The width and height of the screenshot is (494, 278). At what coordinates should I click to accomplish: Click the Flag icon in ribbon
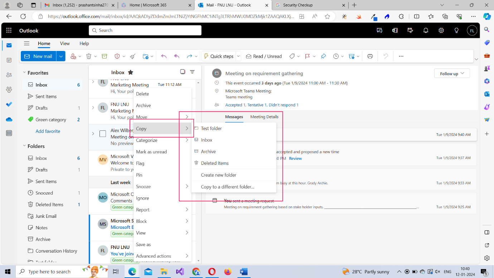[x=307, y=56]
